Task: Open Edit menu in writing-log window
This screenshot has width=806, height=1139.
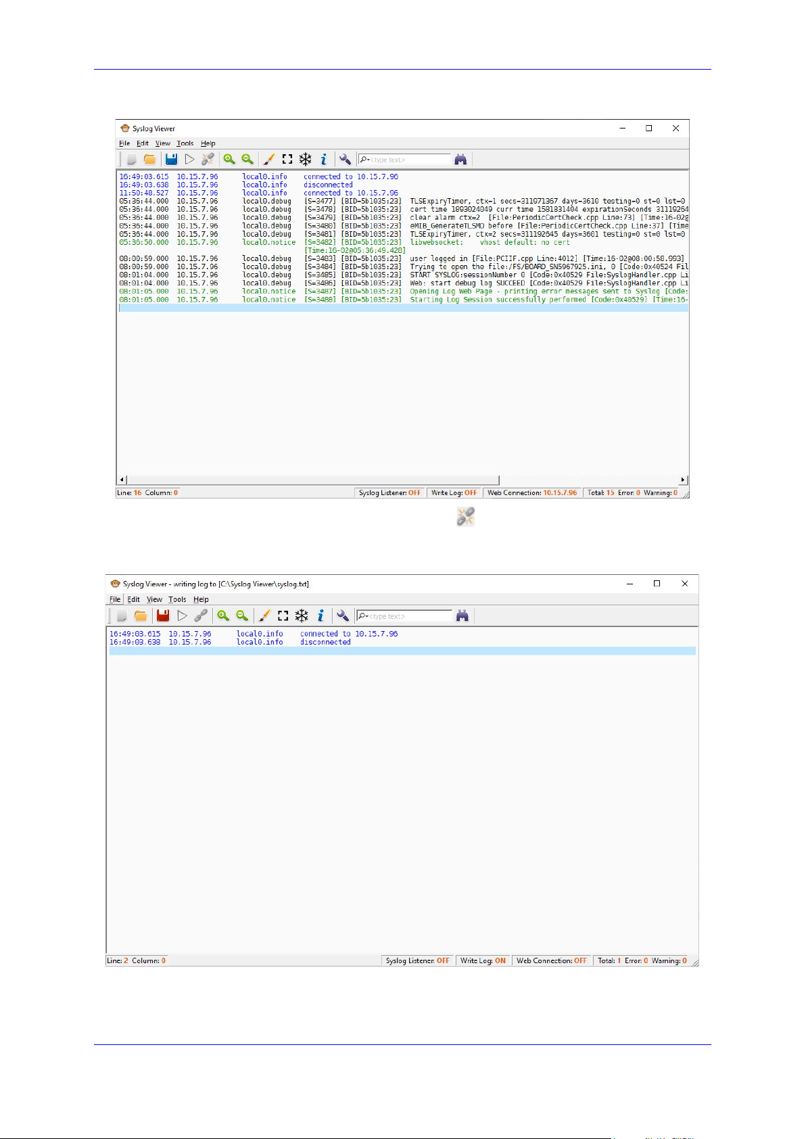Action: (134, 599)
